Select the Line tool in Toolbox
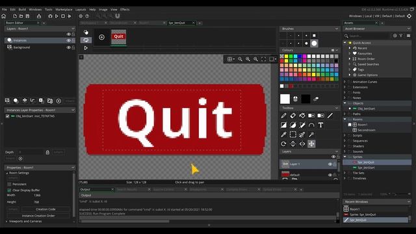 point(330,116)
